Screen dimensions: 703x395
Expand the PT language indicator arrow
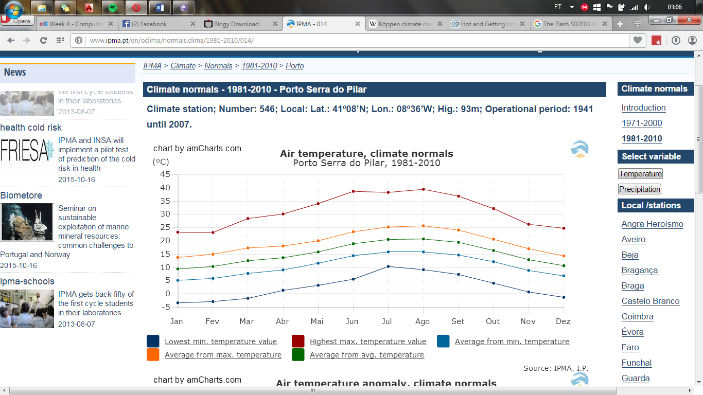click(x=572, y=7)
